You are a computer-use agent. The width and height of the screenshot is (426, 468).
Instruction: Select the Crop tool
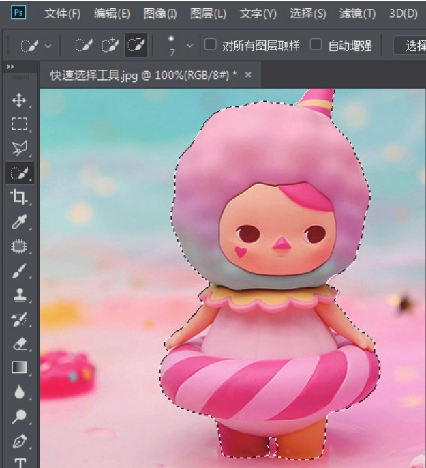point(19,197)
